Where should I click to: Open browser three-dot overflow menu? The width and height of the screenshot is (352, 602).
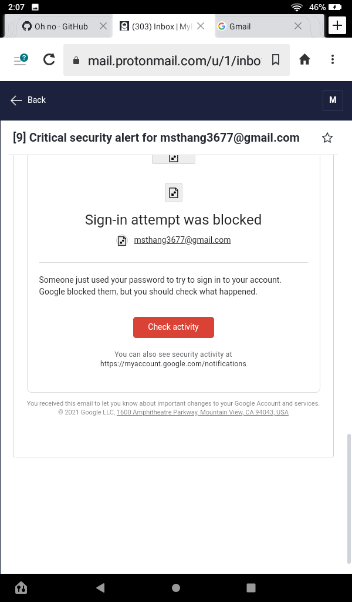[333, 59]
